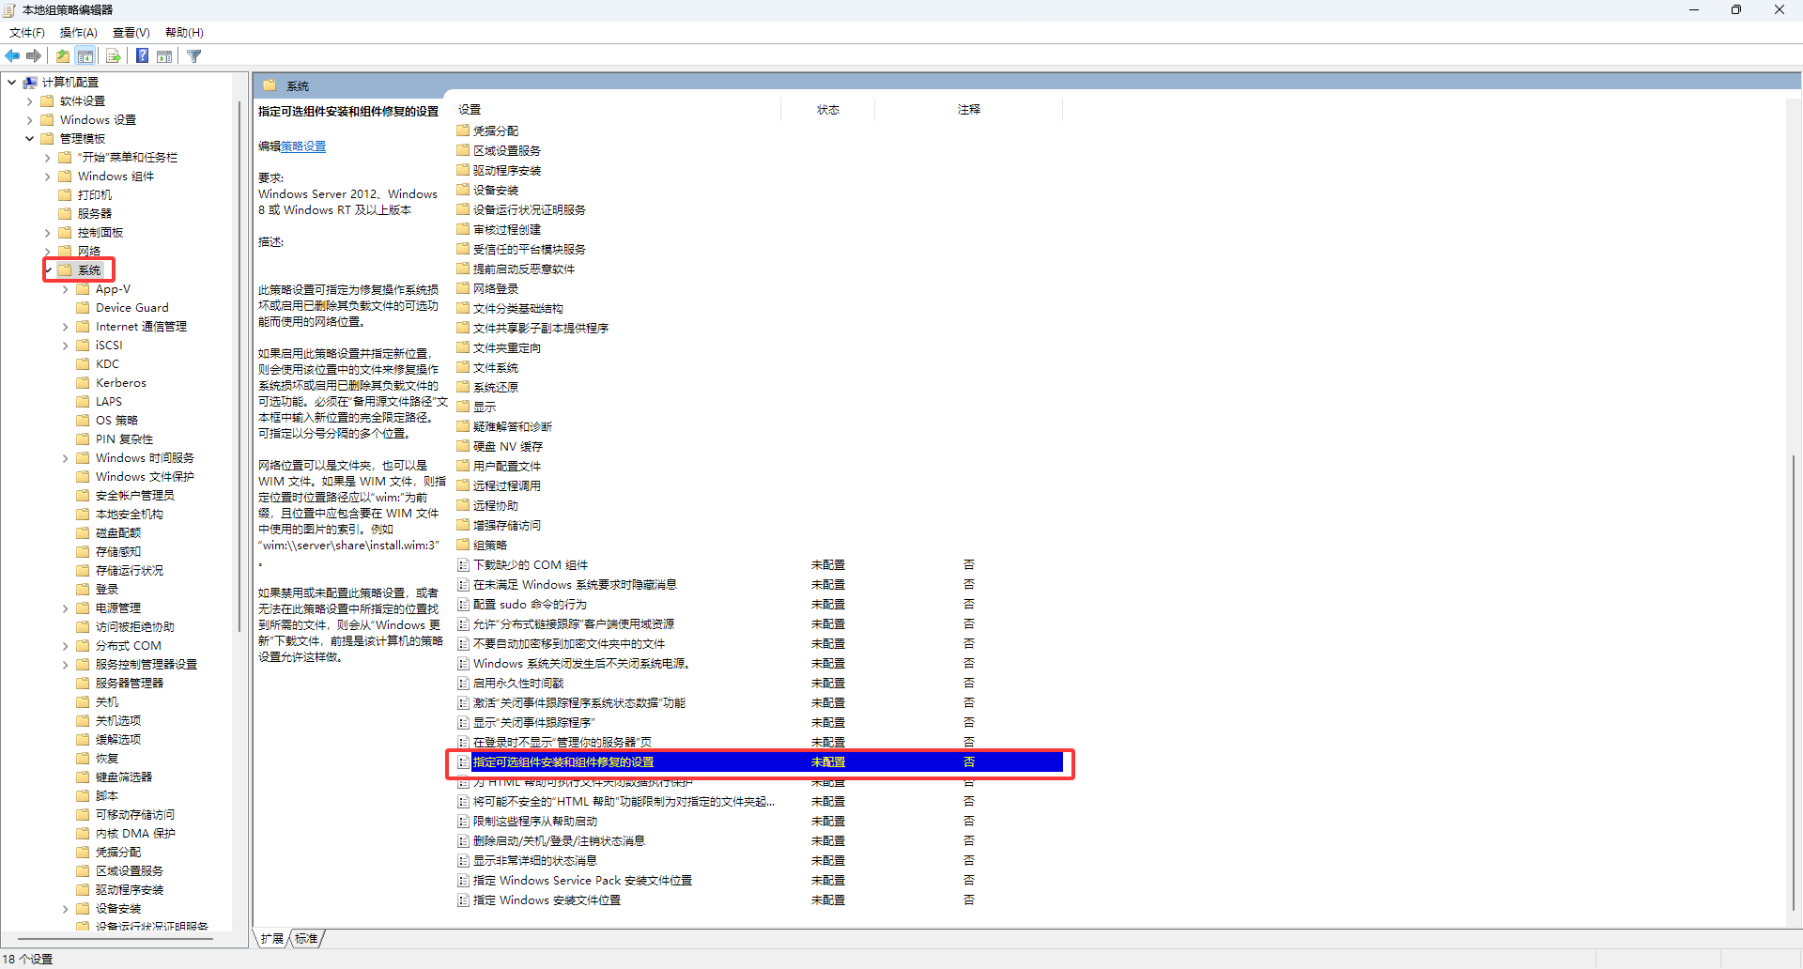
Task: Go up one level with the folder icon
Action: pos(63,56)
